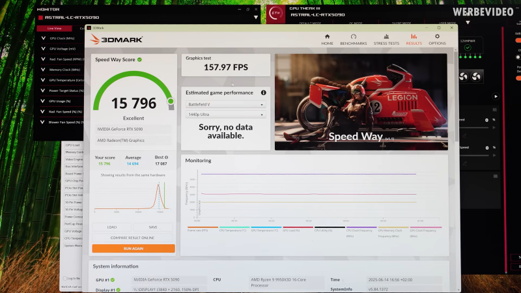Screen dimensions: 521x293
Task: Click the orange RUN AGAIN button
Action: (134, 249)
